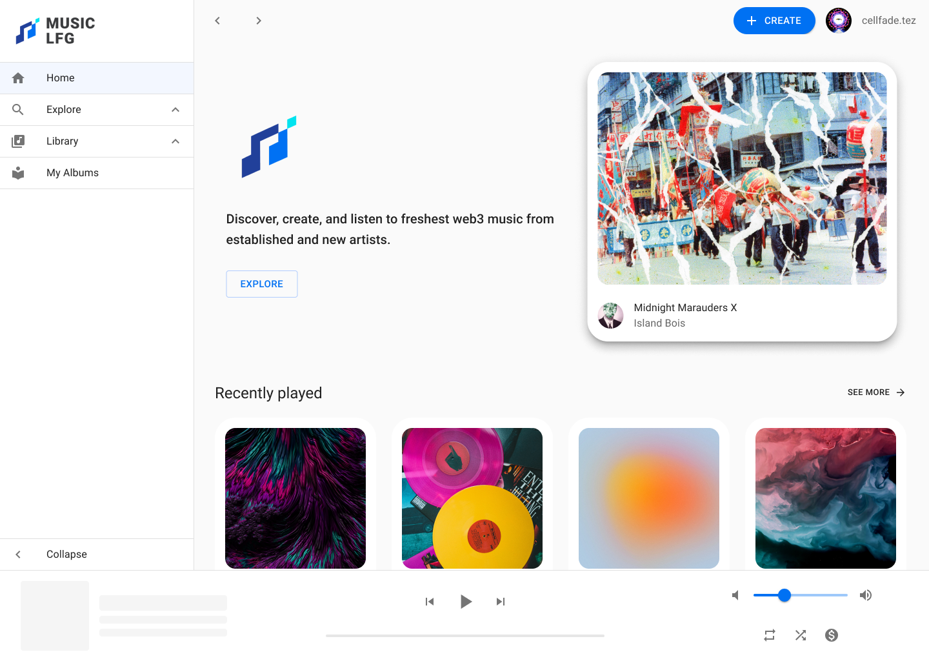929x661 pixels.
Task: Click the My Albums icon
Action: click(18, 173)
